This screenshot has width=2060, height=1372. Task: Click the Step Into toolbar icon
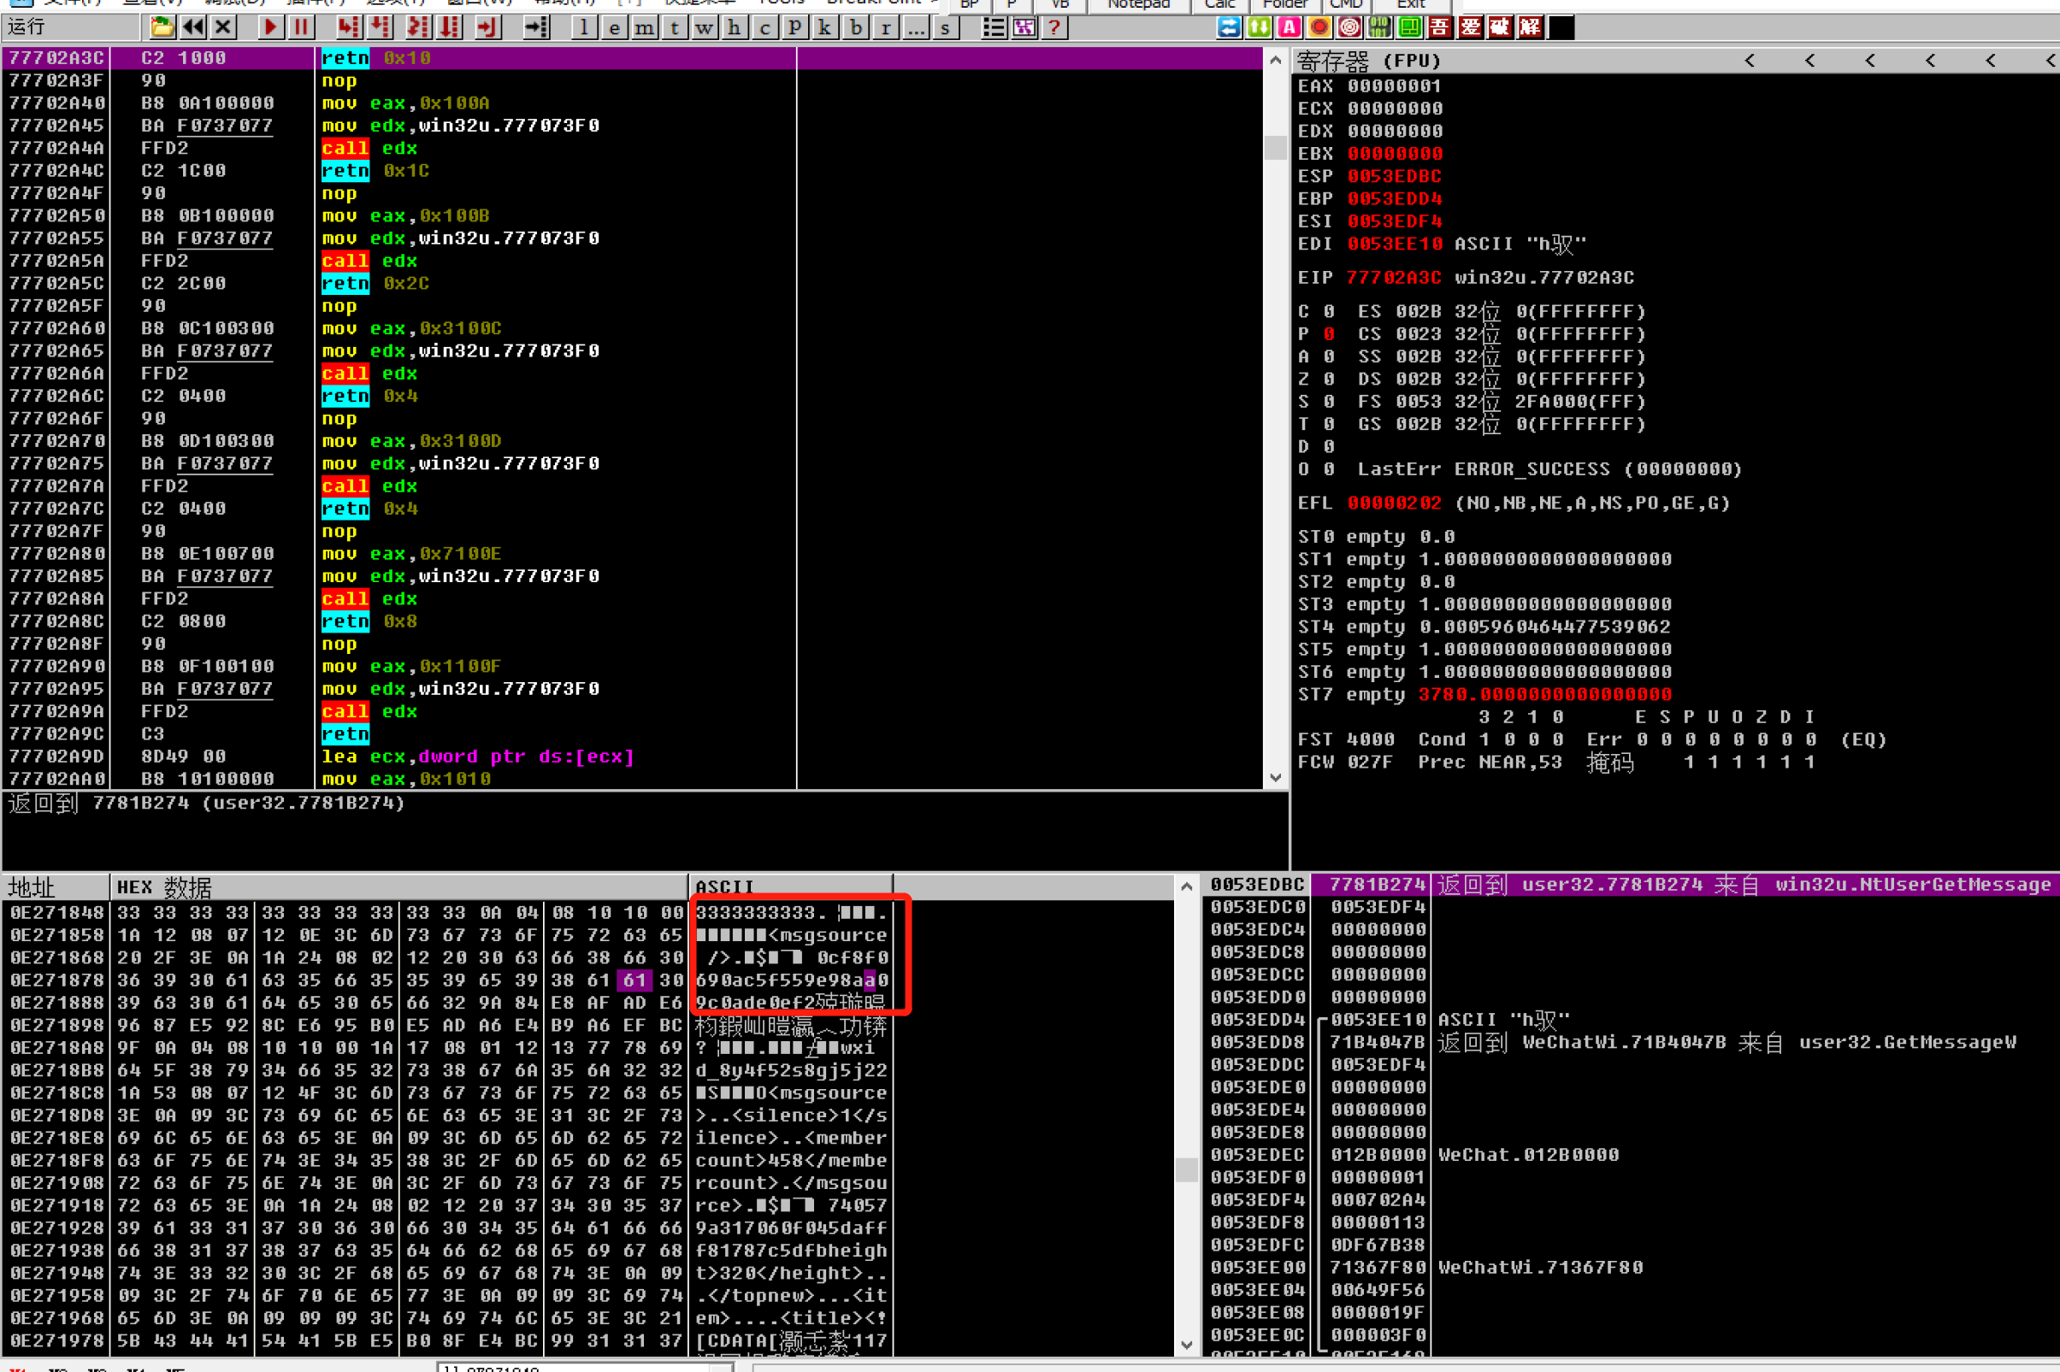(348, 27)
